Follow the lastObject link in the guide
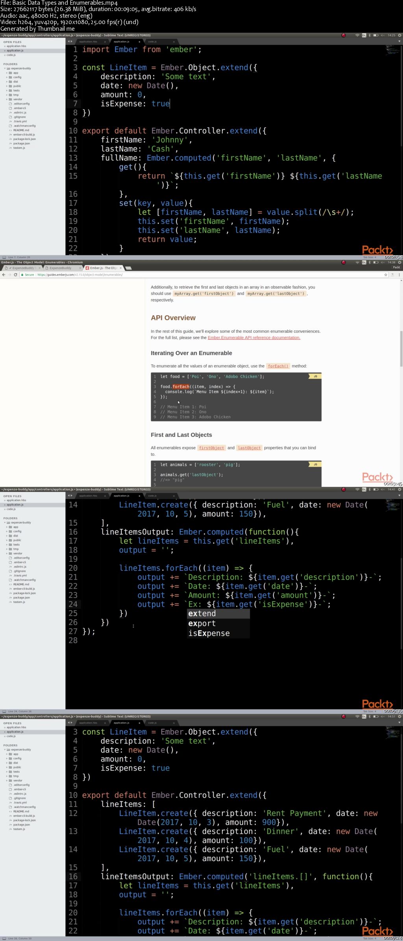This screenshot has height=941, width=403. (x=250, y=448)
